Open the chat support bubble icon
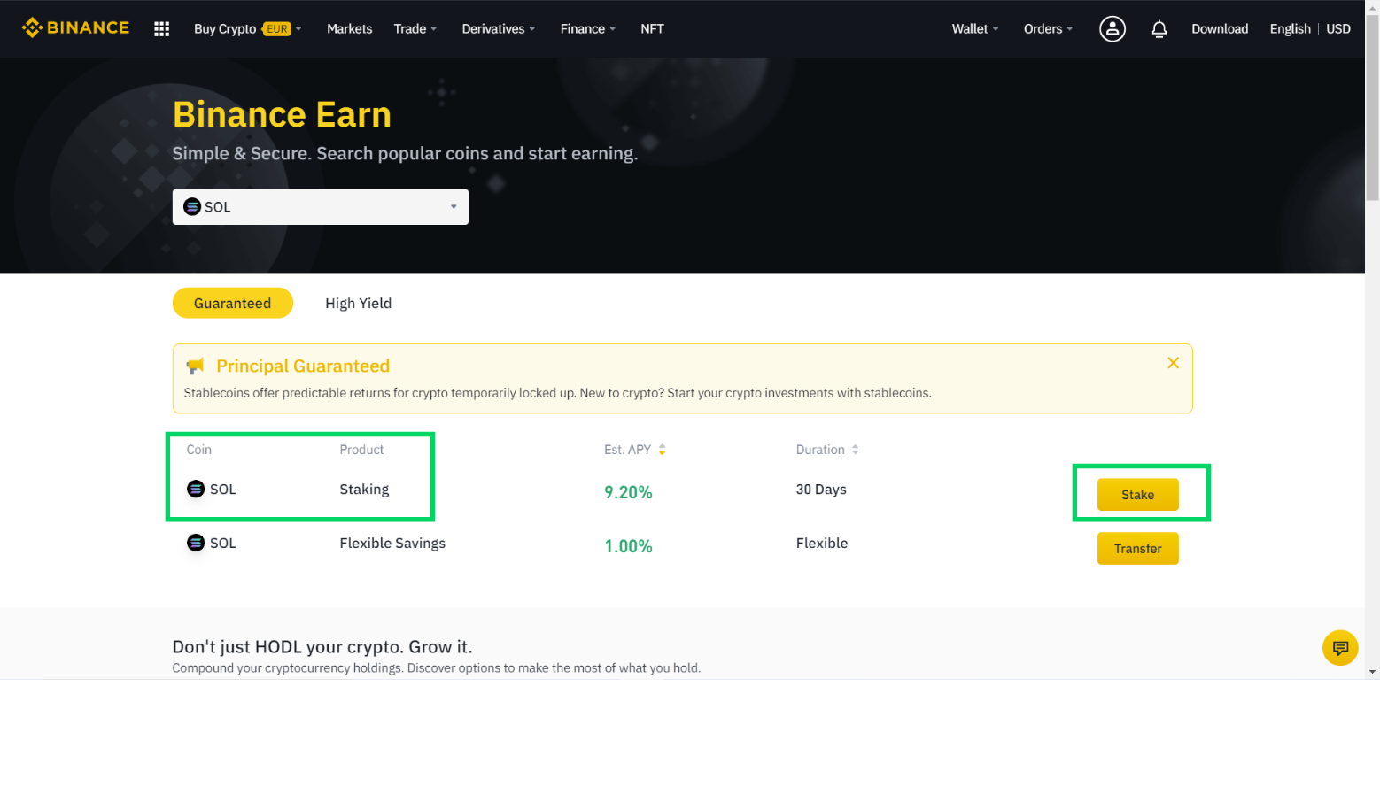1380x802 pixels. (x=1340, y=648)
